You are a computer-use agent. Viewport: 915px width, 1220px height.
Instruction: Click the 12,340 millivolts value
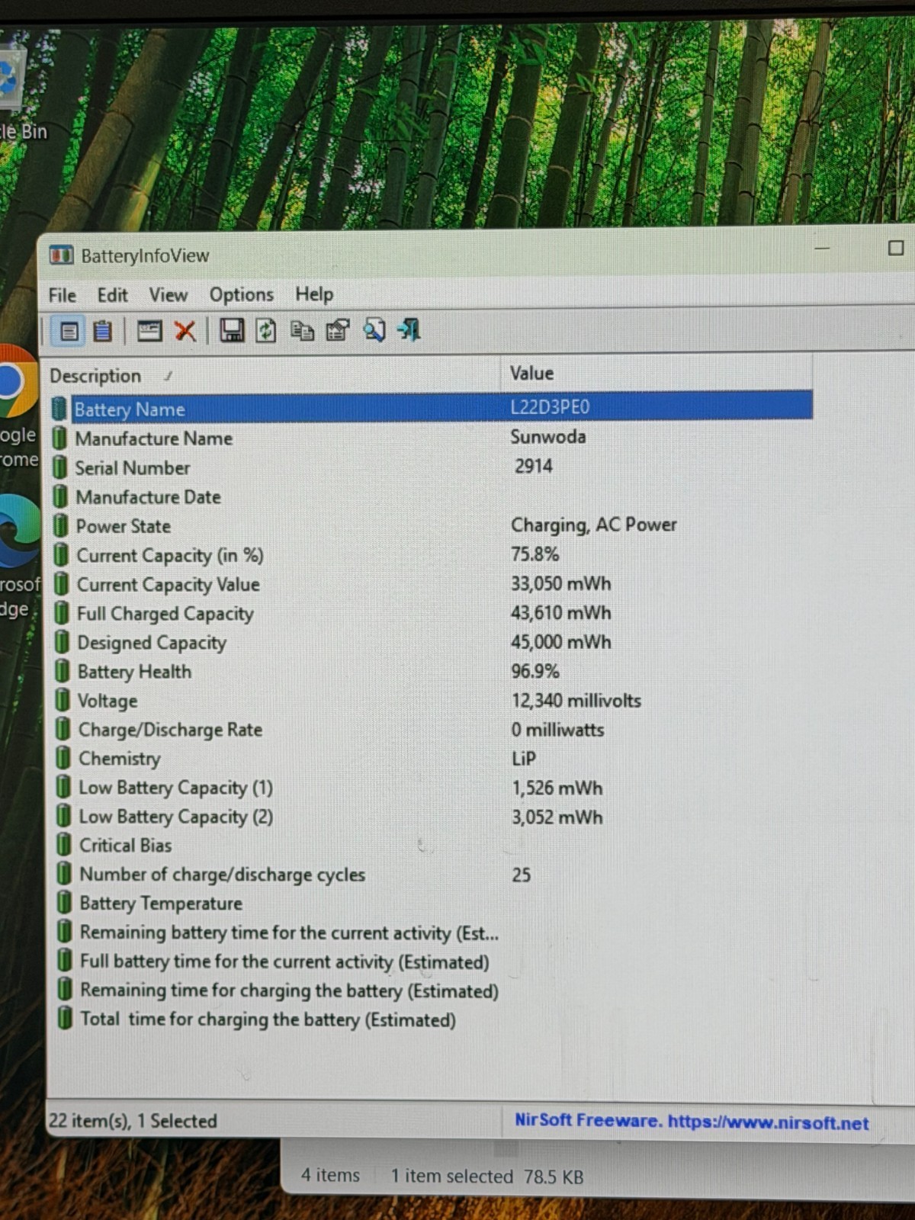[576, 700]
